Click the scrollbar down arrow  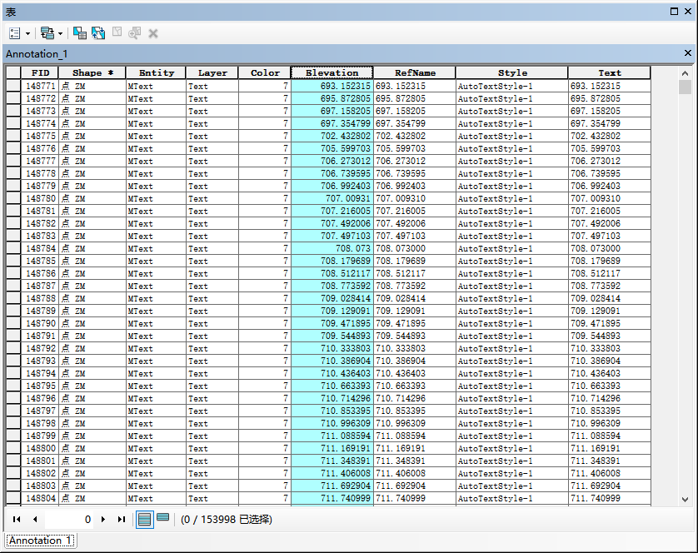686,500
